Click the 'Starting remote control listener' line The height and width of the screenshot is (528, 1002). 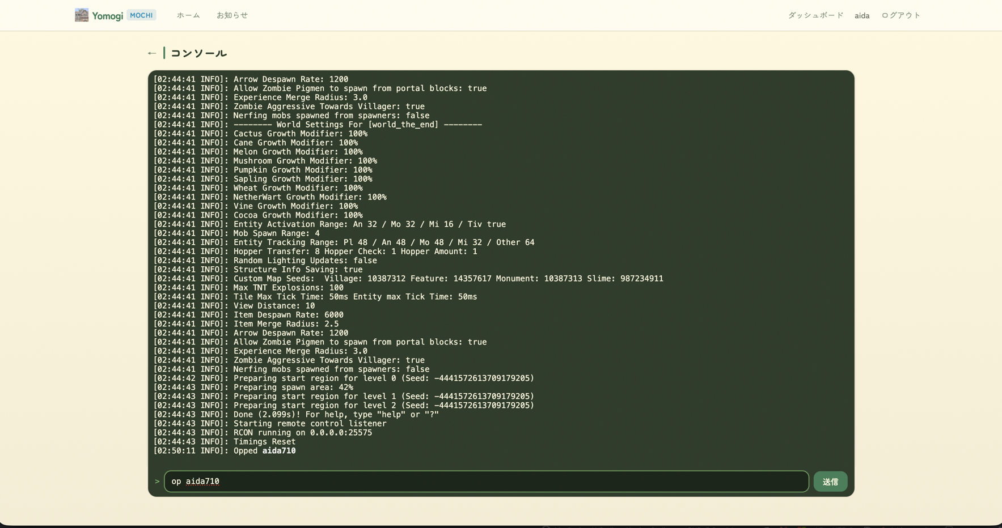pos(270,424)
